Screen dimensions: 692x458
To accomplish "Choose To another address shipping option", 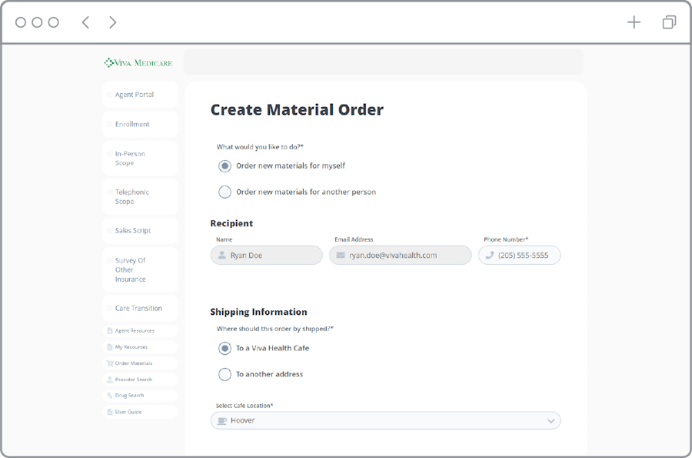I will [x=225, y=374].
